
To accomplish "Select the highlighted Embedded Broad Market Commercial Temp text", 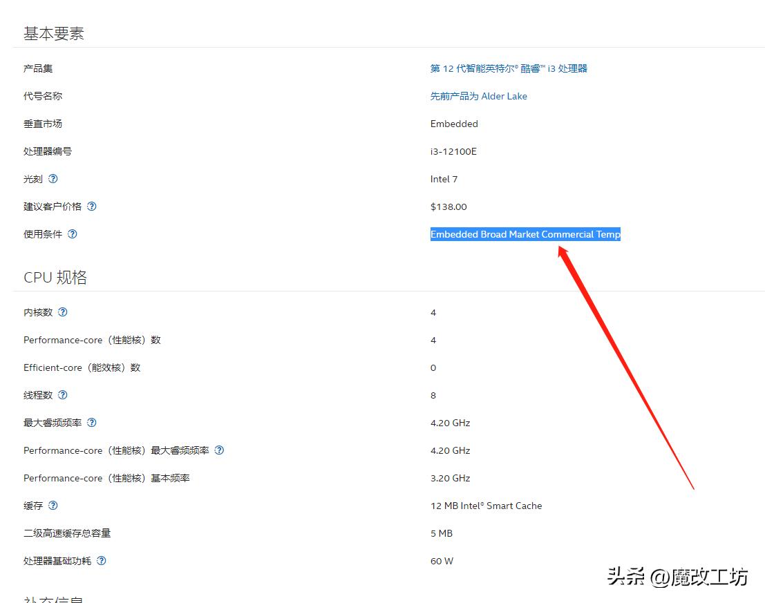I will [x=525, y=234].
